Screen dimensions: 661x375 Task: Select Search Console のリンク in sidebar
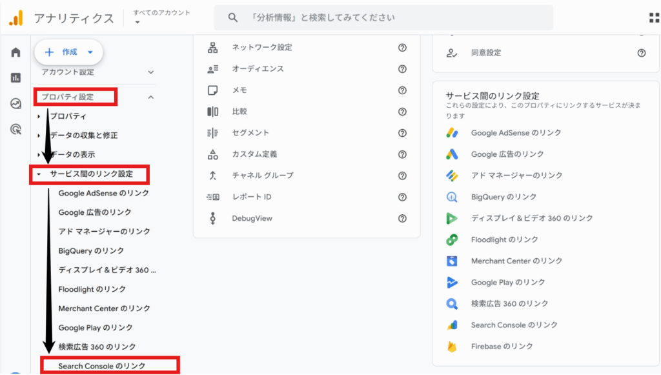[x=101, y=366]
